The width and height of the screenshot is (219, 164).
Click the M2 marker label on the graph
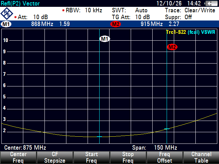click(x=172, y=47)
